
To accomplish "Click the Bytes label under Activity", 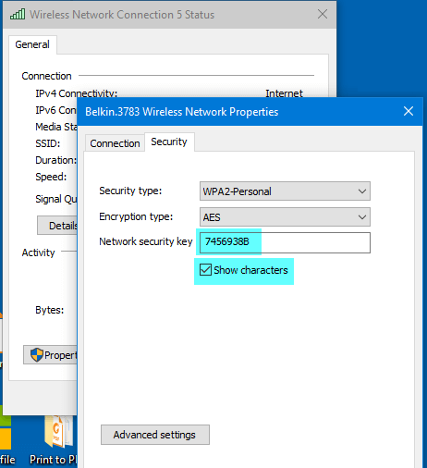I will point(50,310).
